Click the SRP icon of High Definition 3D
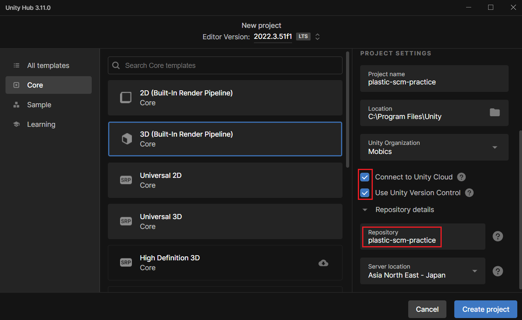Viewport: 522px width, 320px height. point(126,263)
